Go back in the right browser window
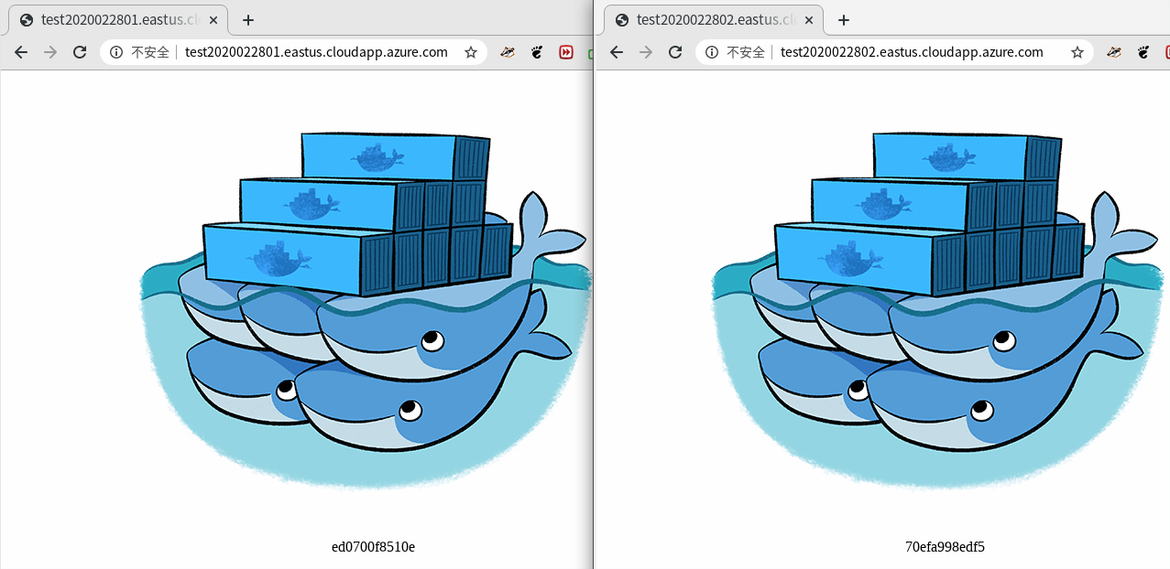Screen dimensions: 1170x569 tap(617, 52)
